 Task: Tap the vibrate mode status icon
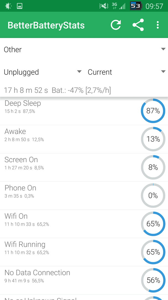104,6
